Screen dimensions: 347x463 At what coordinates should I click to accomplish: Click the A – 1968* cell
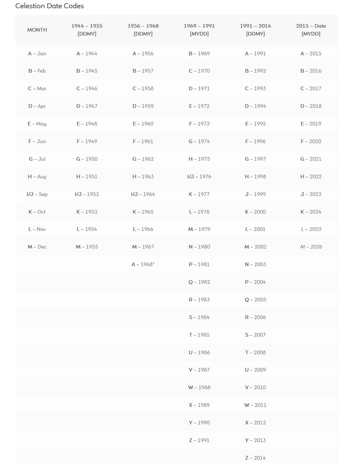pos(143,264)
